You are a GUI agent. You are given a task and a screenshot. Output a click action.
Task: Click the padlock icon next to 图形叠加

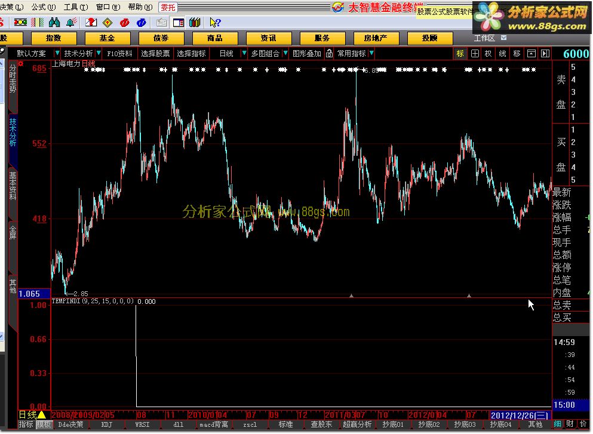click(329, 54)
